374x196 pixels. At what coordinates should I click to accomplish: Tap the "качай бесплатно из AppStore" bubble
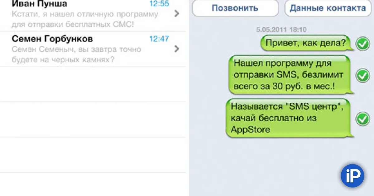tap(290, 118)
